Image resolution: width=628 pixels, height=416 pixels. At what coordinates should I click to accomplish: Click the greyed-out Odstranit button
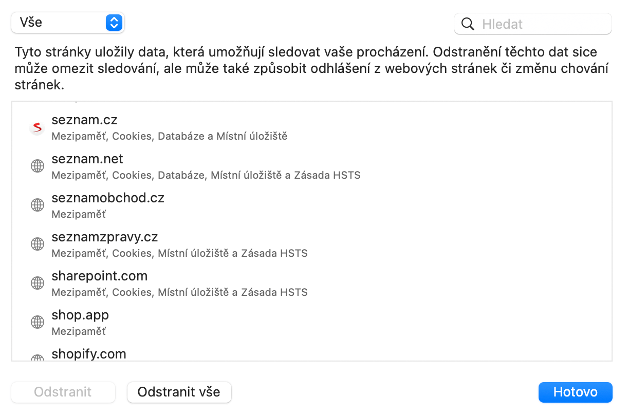pyautogui.click(x=63, y=392)
